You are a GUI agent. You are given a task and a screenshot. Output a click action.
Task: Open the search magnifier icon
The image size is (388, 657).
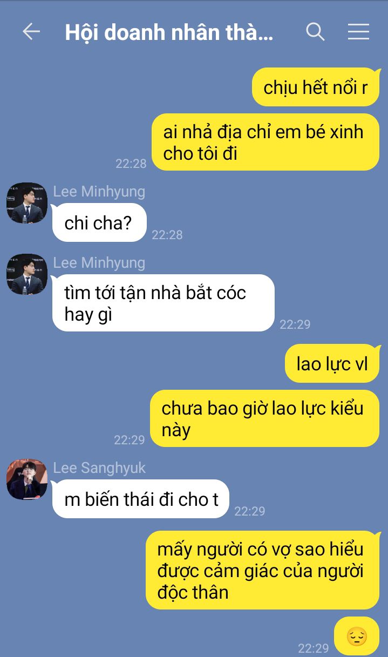315,32
